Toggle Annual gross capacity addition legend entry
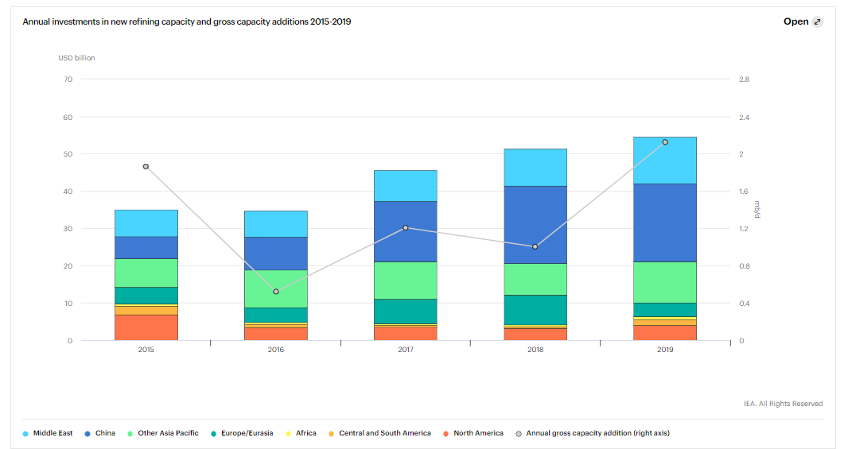The width and height of the screenshot is (848, 449). (x=593, y=433)
